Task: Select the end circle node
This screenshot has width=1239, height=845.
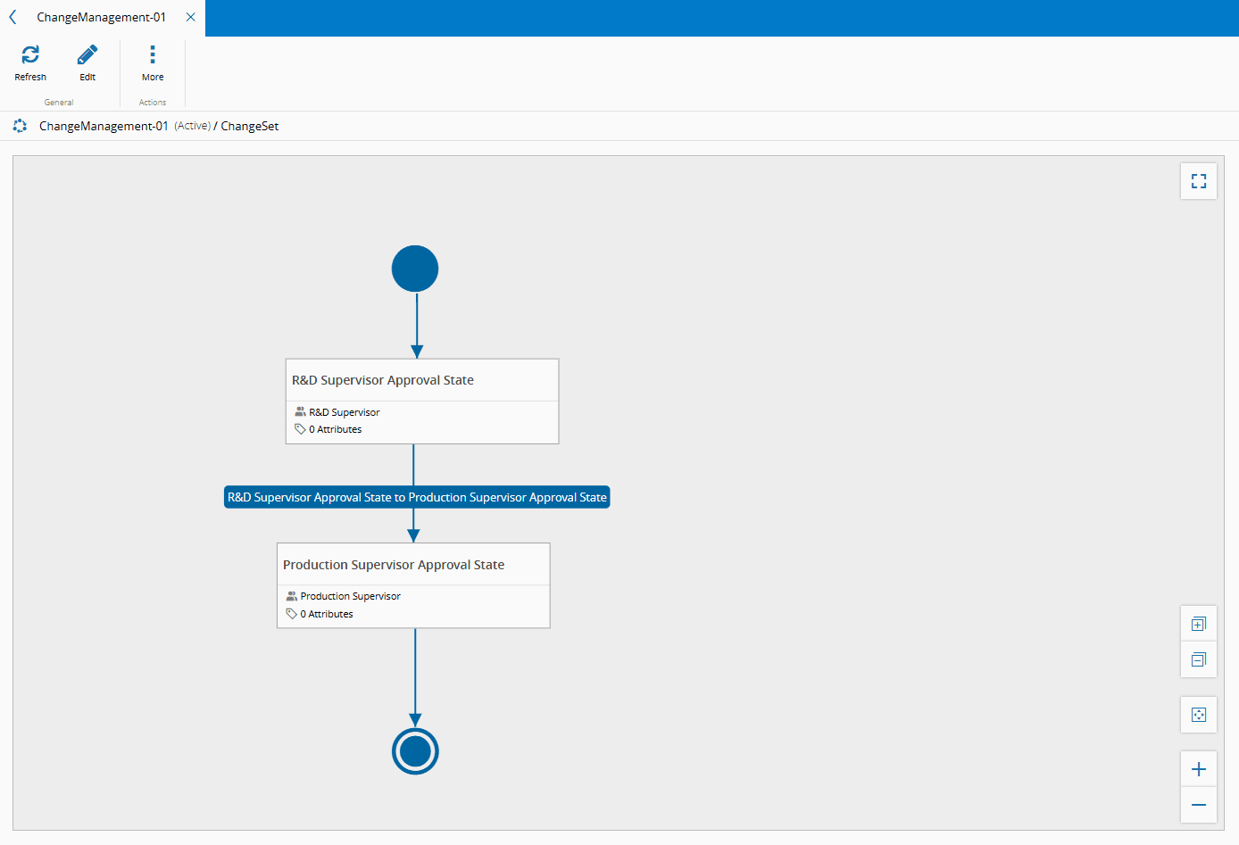Action: click(415, 751)
